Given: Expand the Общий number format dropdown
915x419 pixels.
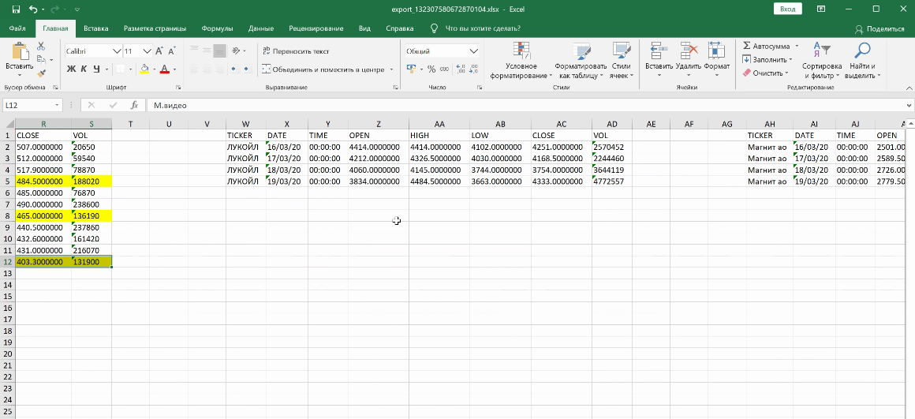Looking at the screenshot, I should click(x=473, y=51).
